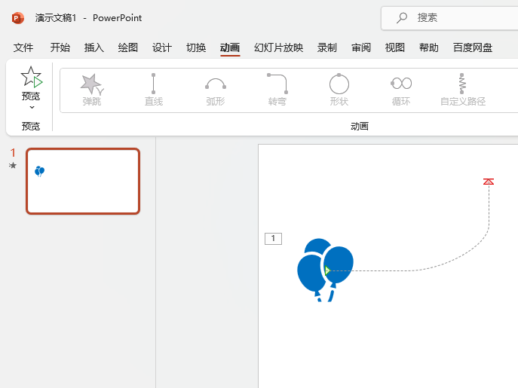Select the Line (直线) motion path
The height and width of the screenshot is (388, 518).
coord(154,90)
